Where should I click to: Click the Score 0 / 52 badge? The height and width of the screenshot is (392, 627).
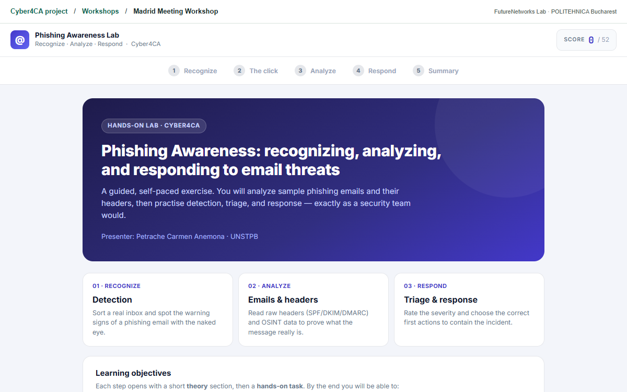(586, 40)
